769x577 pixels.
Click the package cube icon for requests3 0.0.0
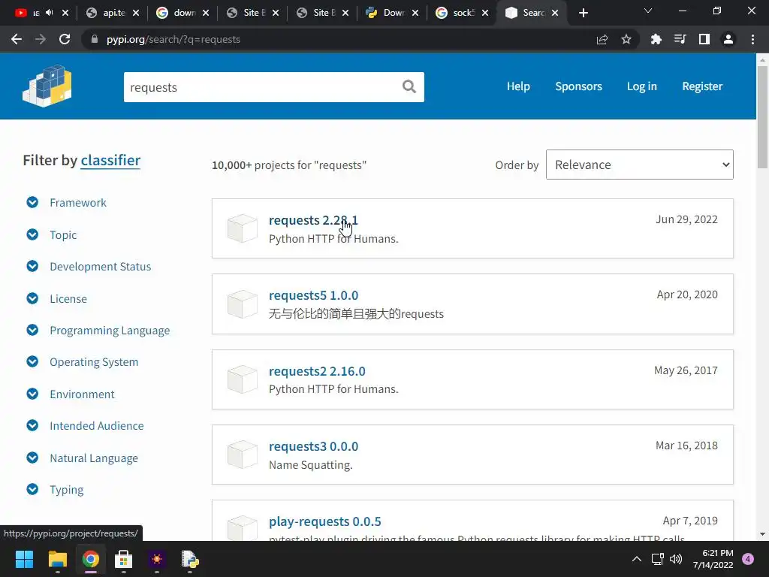coord(243,455)
